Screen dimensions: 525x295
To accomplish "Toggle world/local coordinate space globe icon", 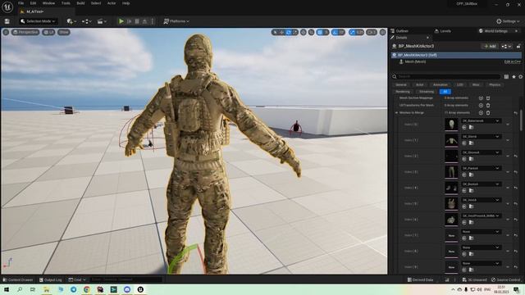I will coord(304,32).
